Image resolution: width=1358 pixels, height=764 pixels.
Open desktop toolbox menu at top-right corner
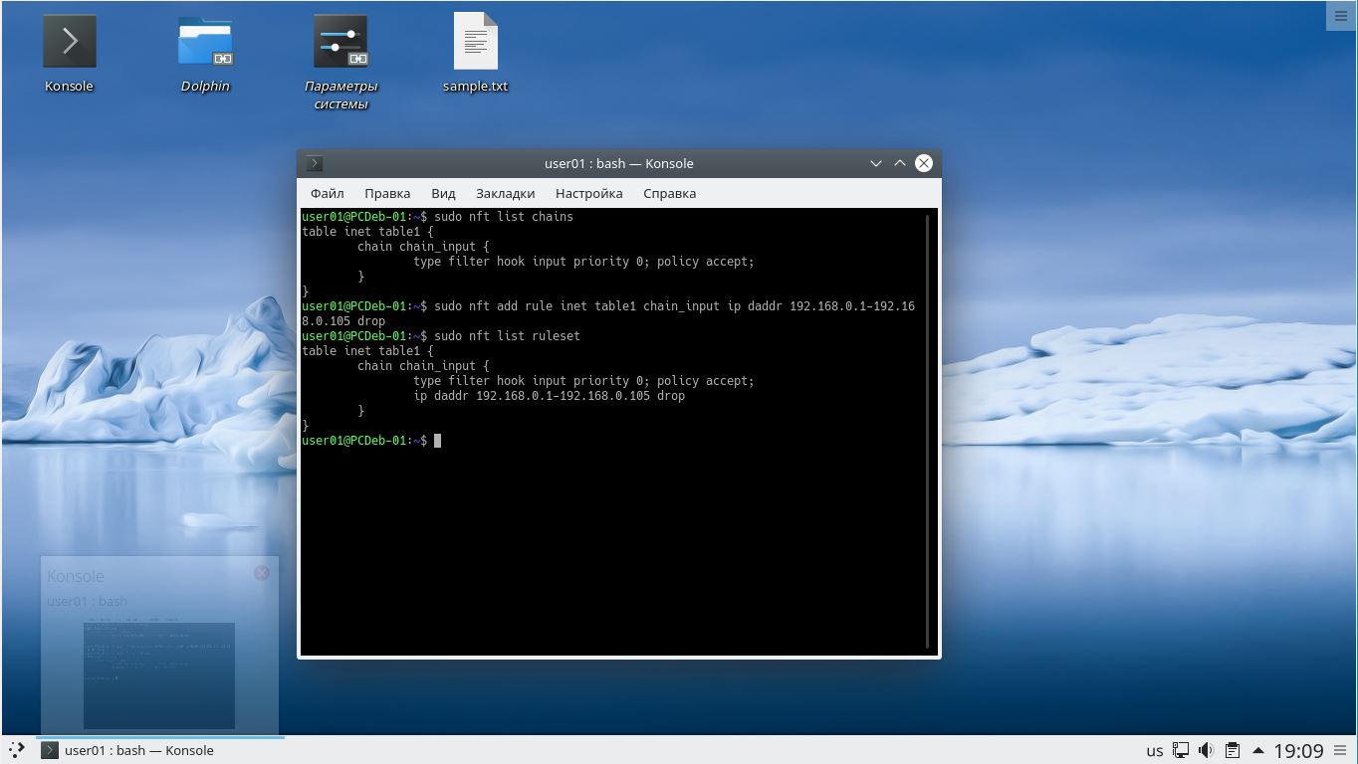[x=1340, y=16]
